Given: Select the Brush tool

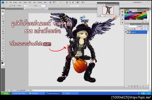Looking at the screenshot, I should click(3, 29).
